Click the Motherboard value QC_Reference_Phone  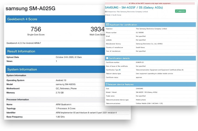tap(66, 88)
